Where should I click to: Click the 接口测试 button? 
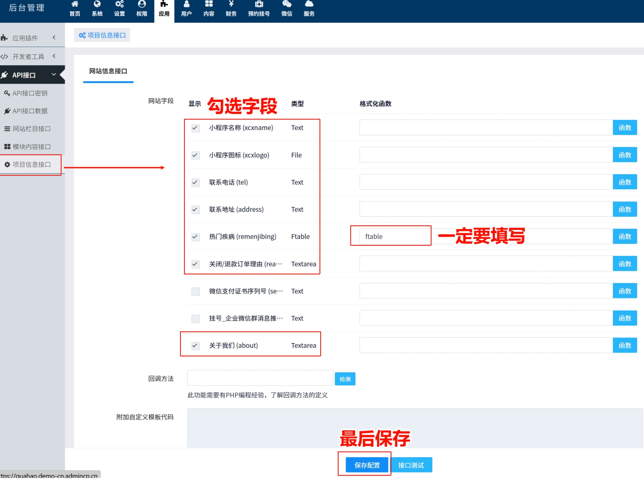(411, 465)
